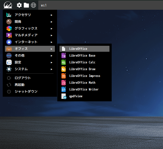This screenshot has height=149, width=163.
Task: Click the LibreOffice Base database icon
Action: coord(64,56)
